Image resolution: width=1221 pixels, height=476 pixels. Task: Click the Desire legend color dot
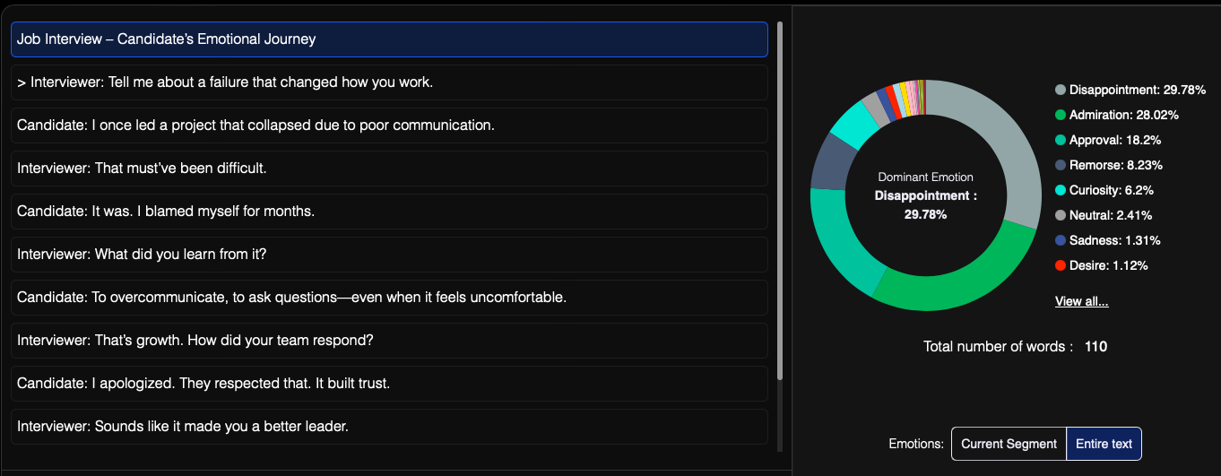pyautogui.click(x=1061, y=265)
